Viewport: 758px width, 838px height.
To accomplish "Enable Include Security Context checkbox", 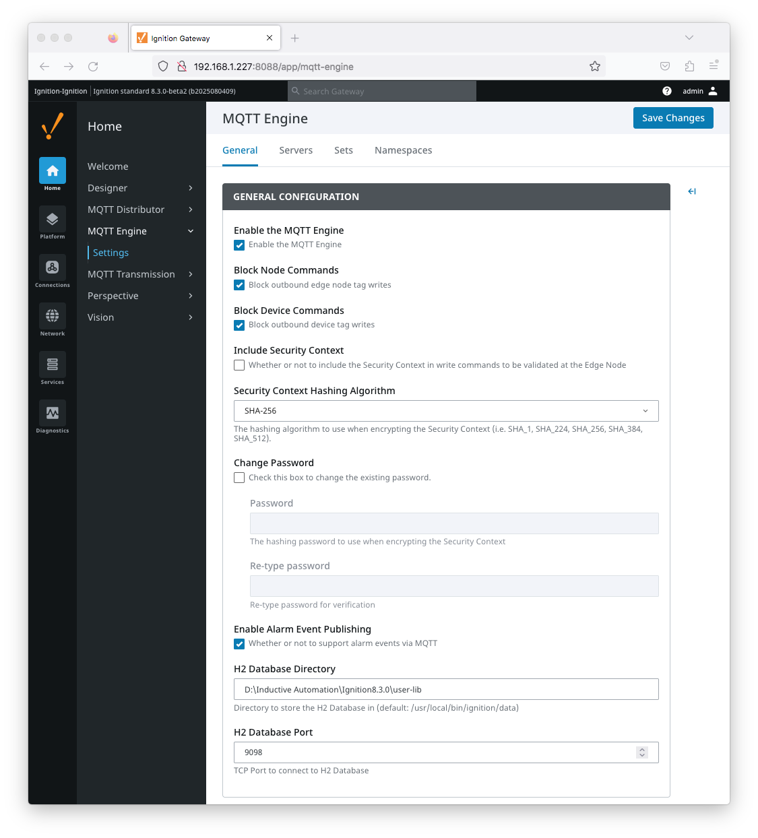I will click(239, 365).
